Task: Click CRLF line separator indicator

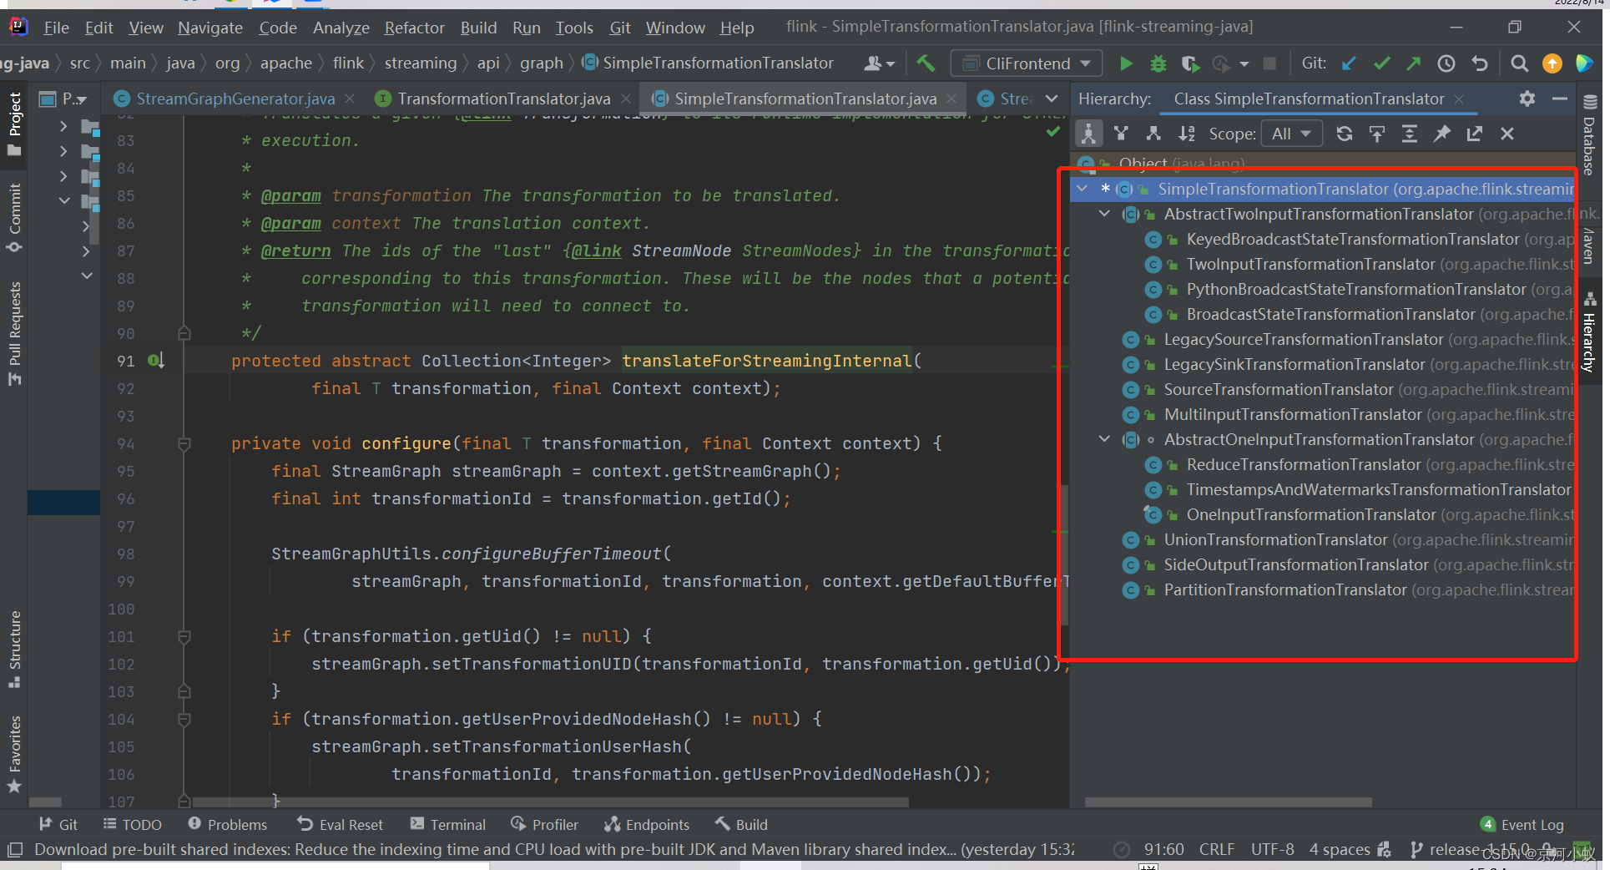Action: 1216,849
